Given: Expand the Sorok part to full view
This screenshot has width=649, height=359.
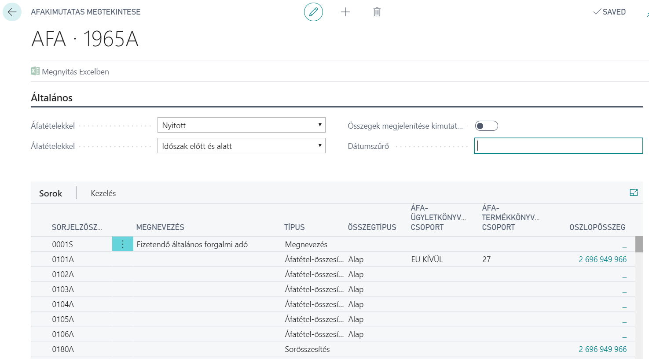Looking at the screenshot, I should 634,192.
